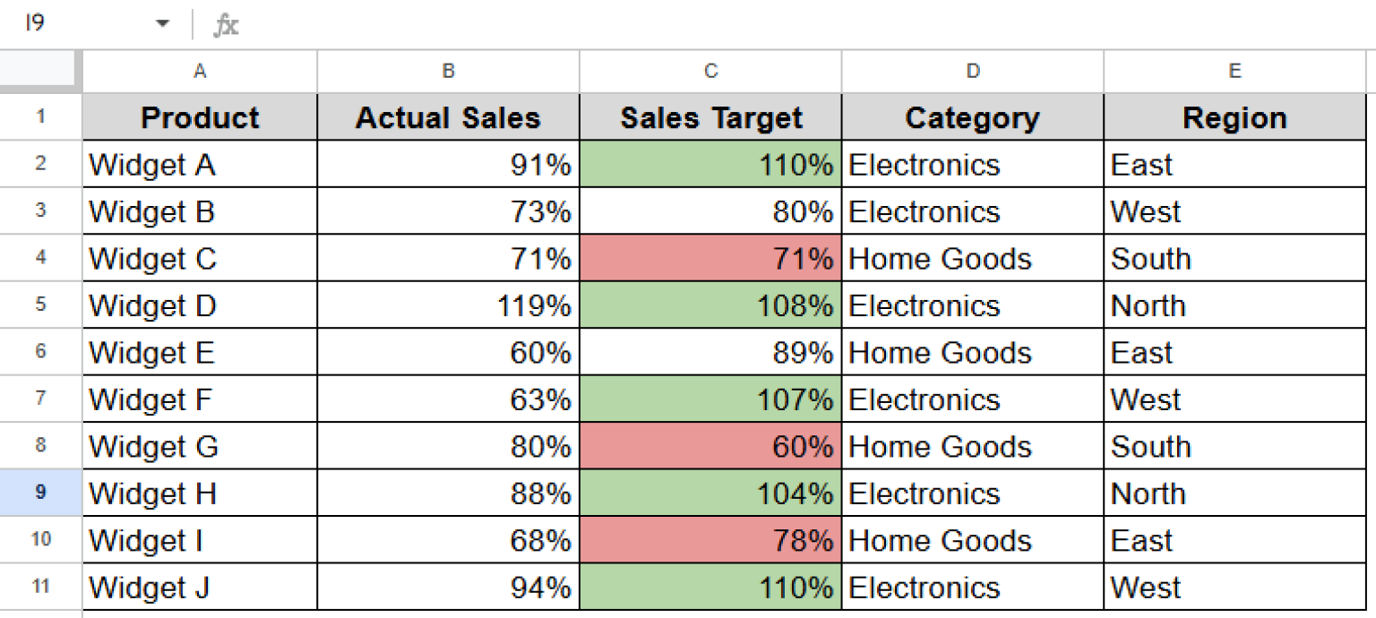Click Widget J's 94% actual sales cell

coord(447,588)
